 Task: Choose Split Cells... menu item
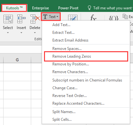click(86, 120)
